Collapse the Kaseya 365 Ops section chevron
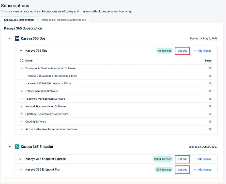This screenshot has width=226, height=184. coord(10,38)
